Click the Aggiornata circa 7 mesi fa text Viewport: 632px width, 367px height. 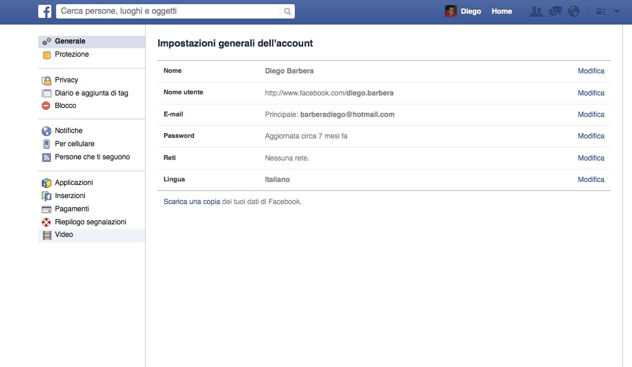click(306, 136)
